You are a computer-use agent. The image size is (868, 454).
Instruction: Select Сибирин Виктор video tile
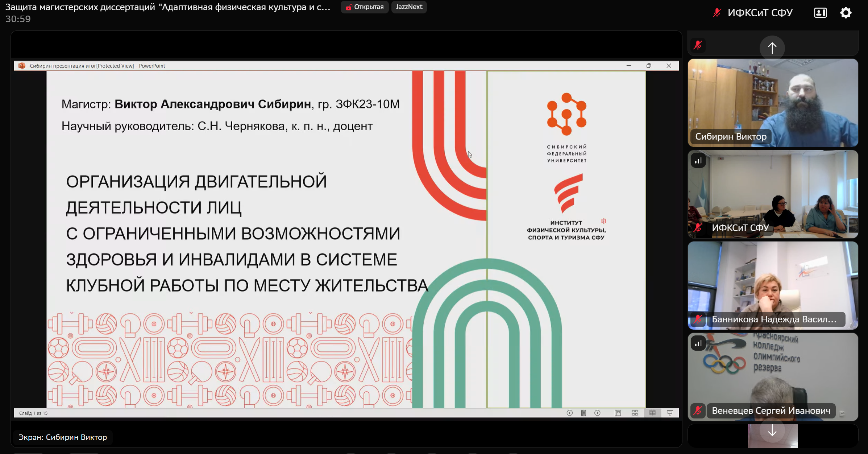point(773,103)
